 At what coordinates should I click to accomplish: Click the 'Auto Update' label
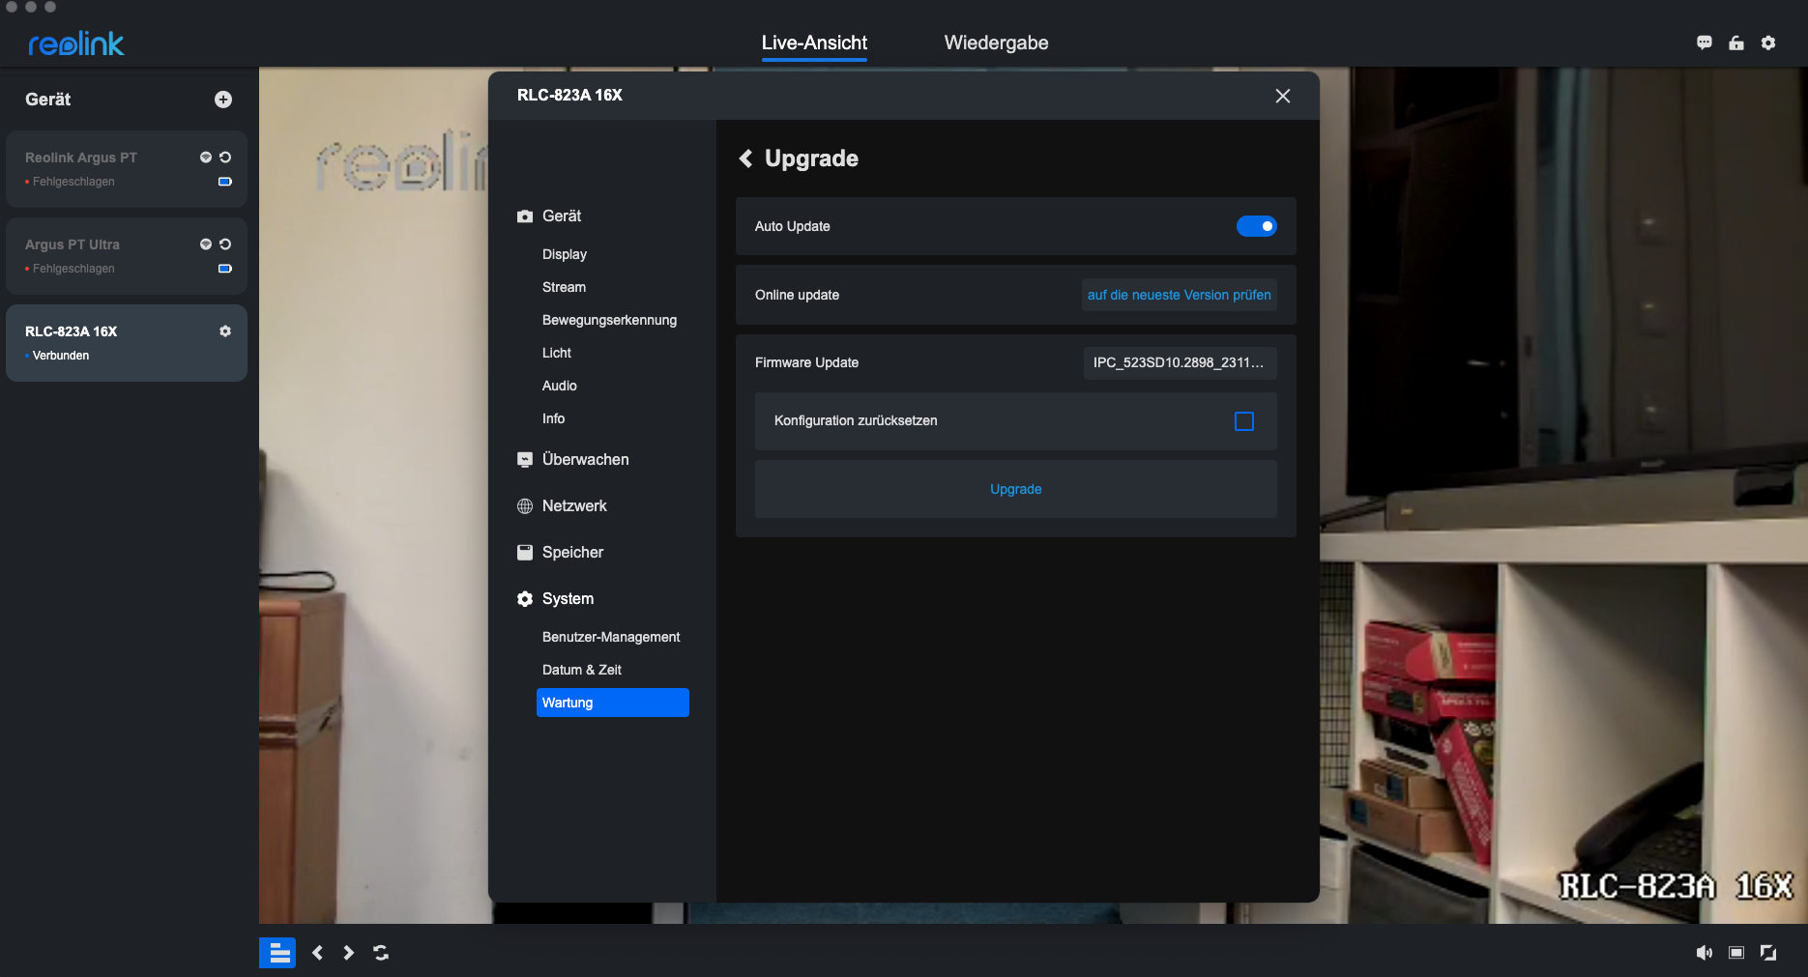click(793, 226)
